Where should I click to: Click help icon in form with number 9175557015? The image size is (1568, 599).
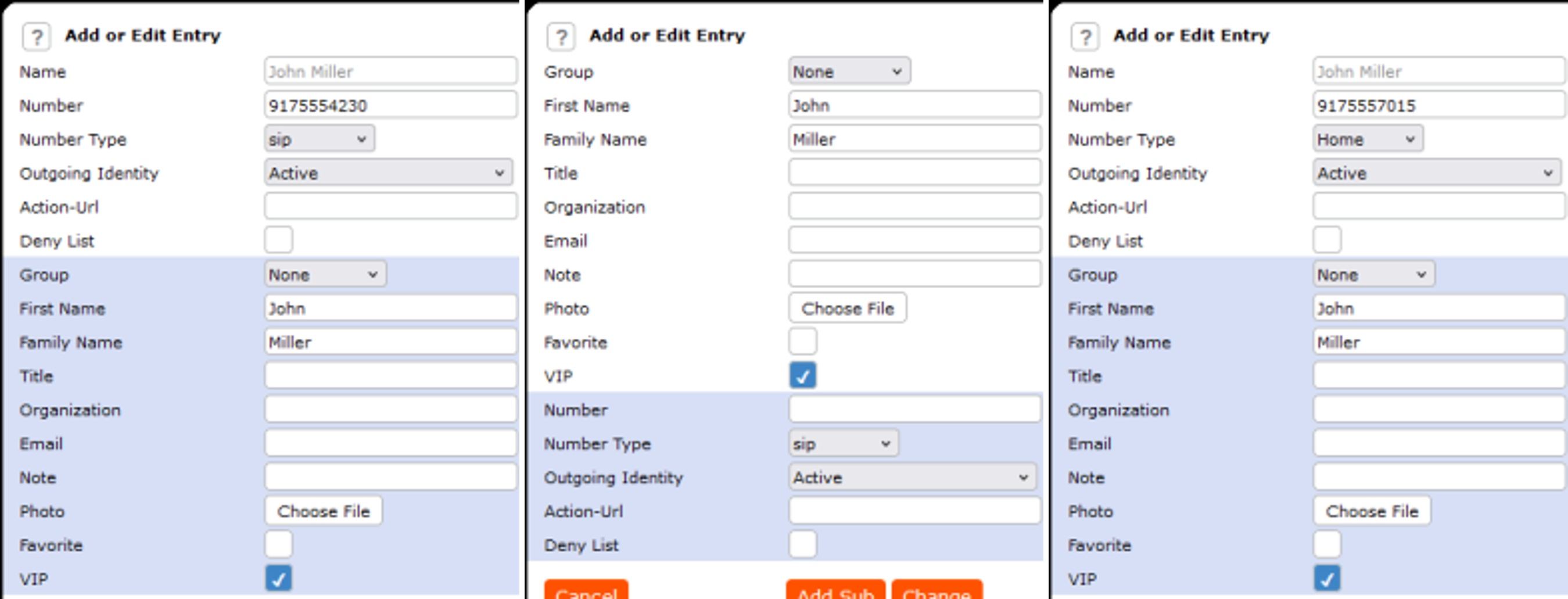1085,37
